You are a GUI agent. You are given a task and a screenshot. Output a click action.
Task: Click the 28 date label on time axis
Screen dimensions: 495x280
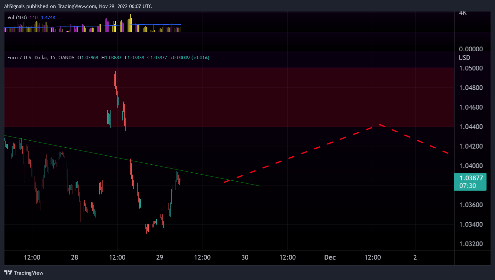75,258
